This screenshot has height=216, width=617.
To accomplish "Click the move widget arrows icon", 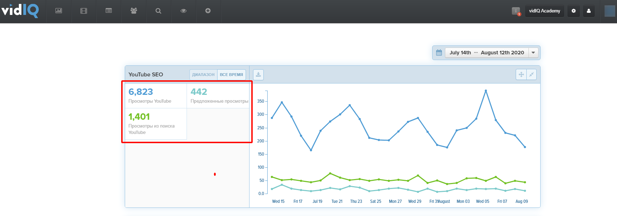I will (x=521, y=75).
